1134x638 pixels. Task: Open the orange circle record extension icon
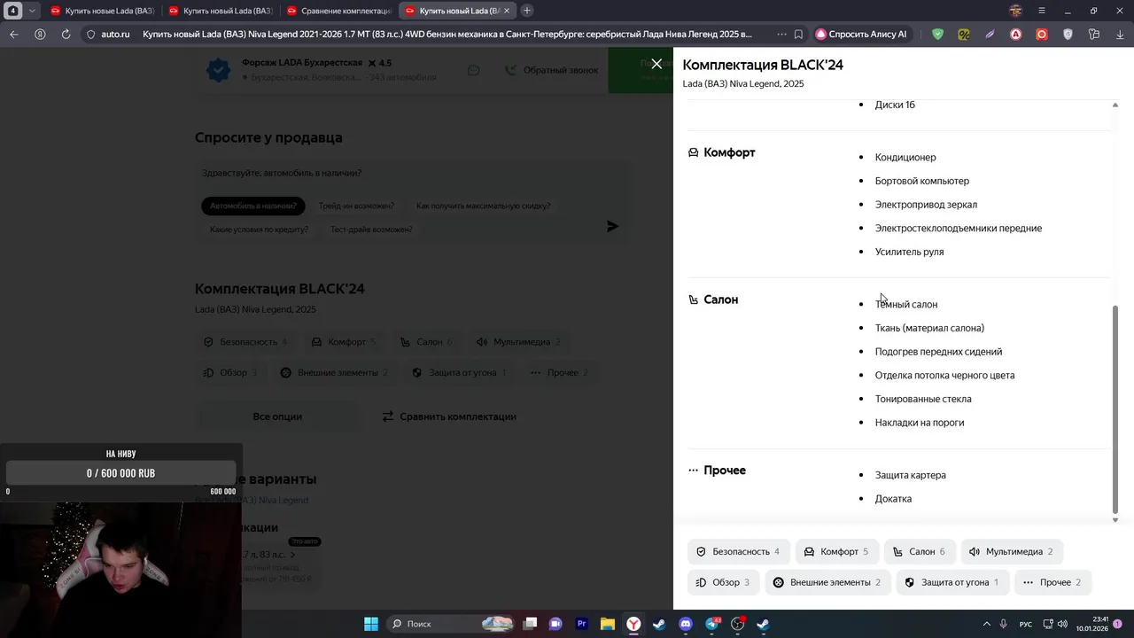tap(1042, 35)
